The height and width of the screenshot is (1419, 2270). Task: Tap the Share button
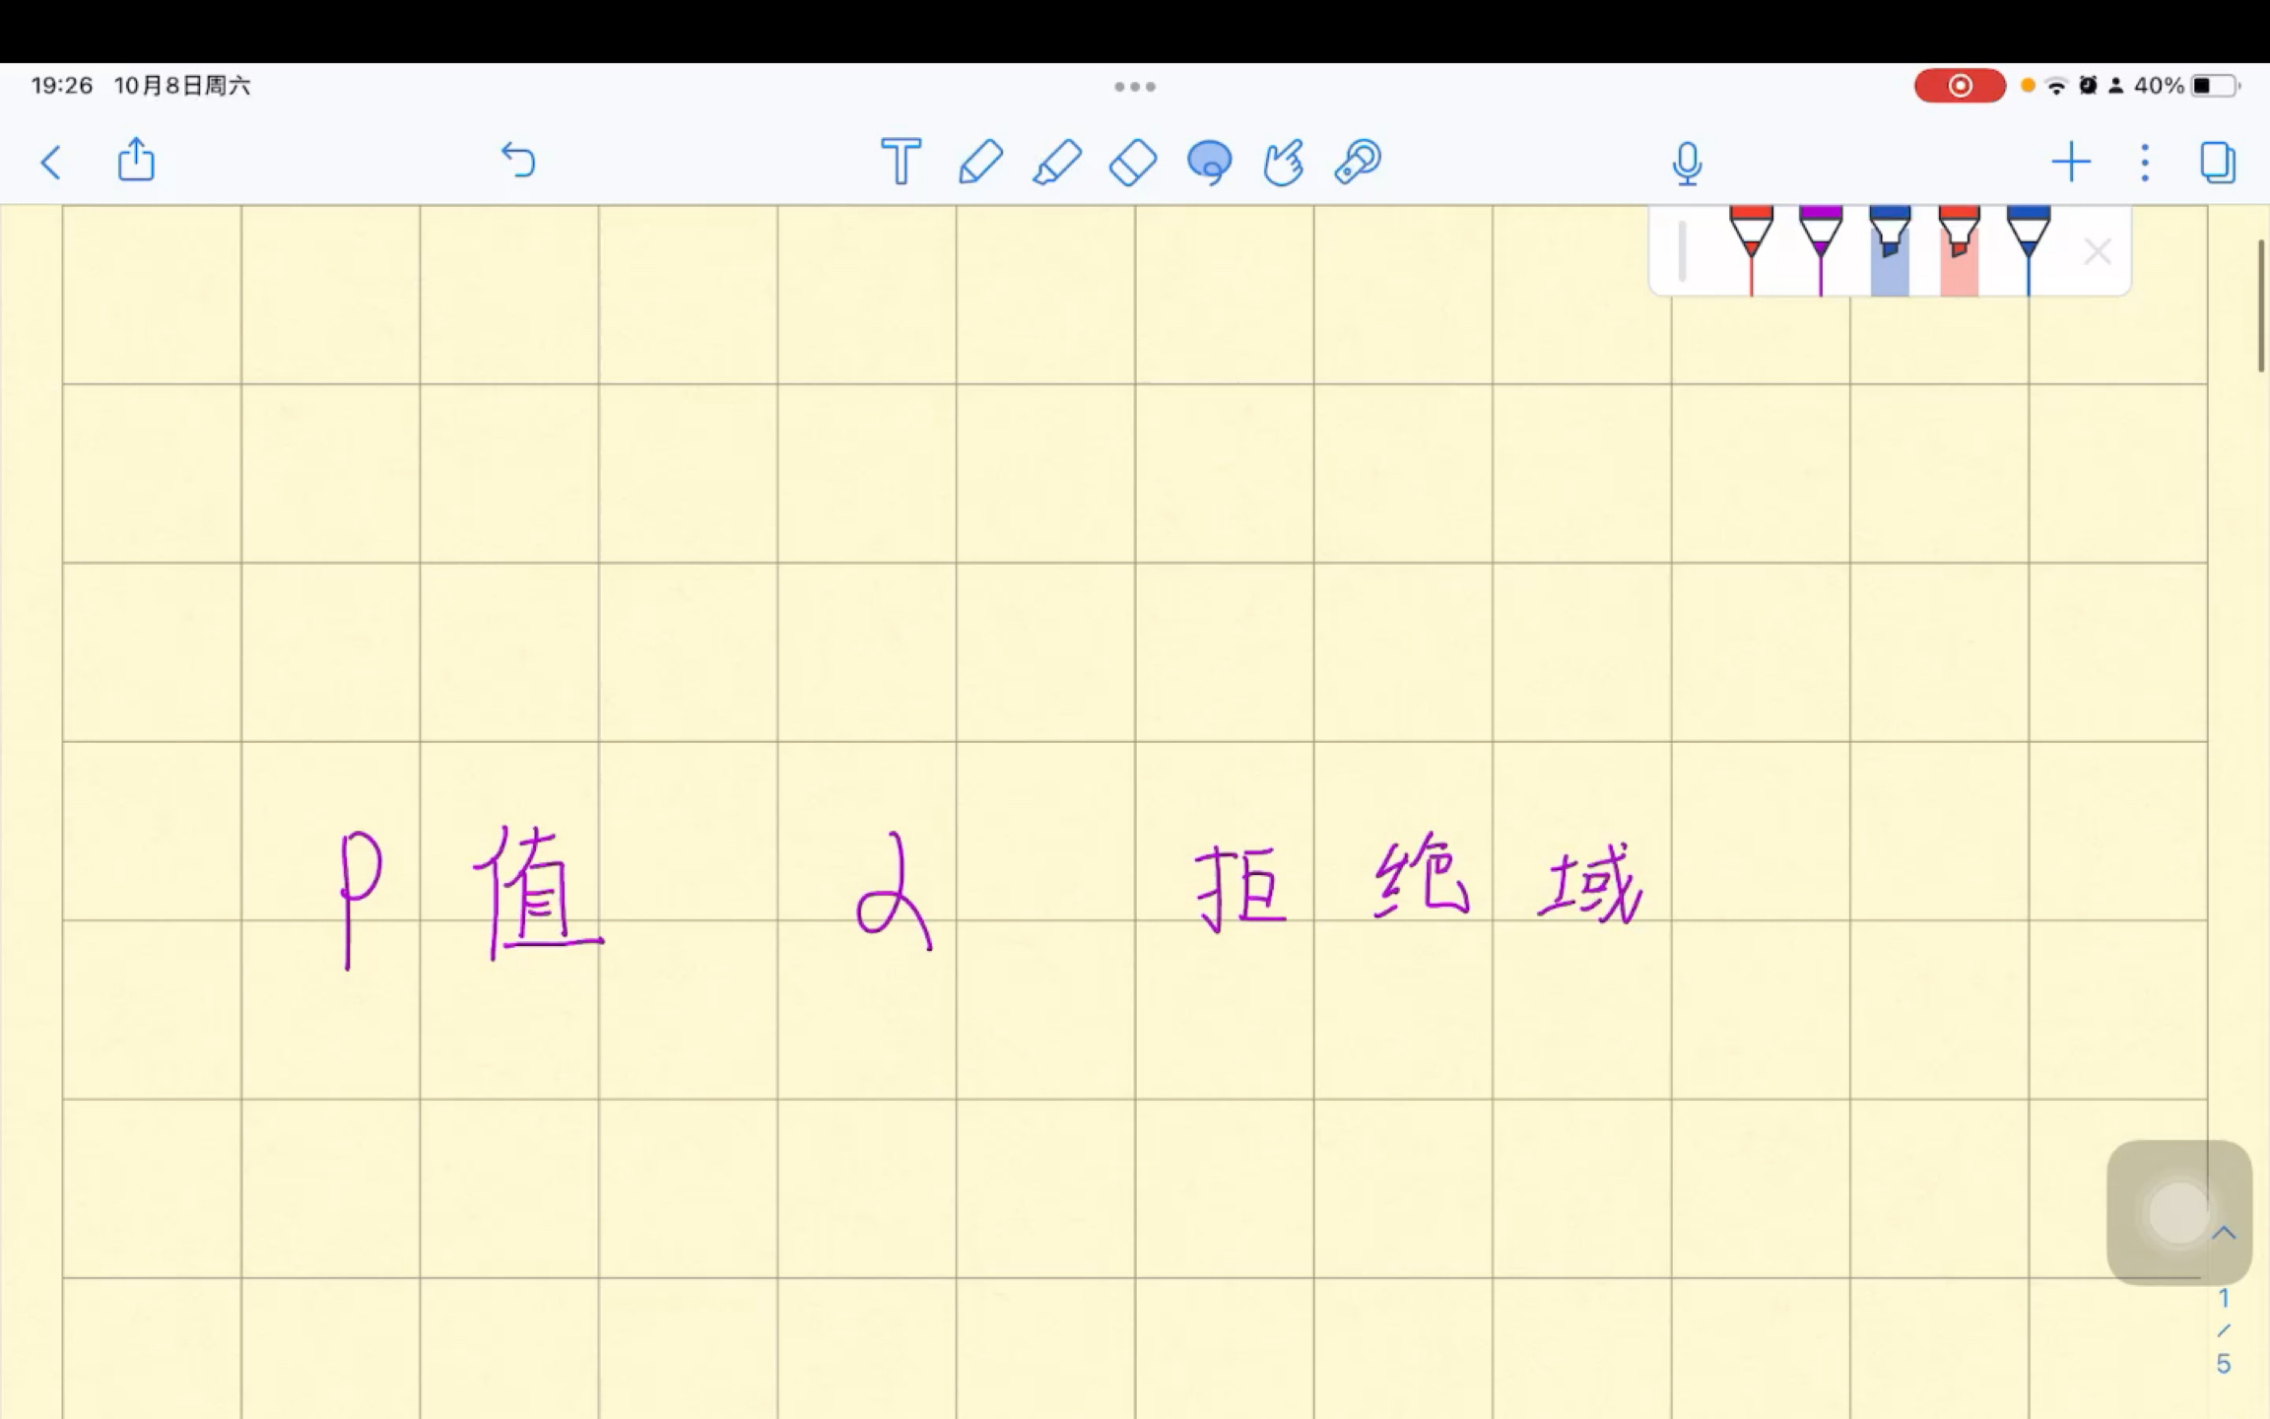(x=136, y=161)
